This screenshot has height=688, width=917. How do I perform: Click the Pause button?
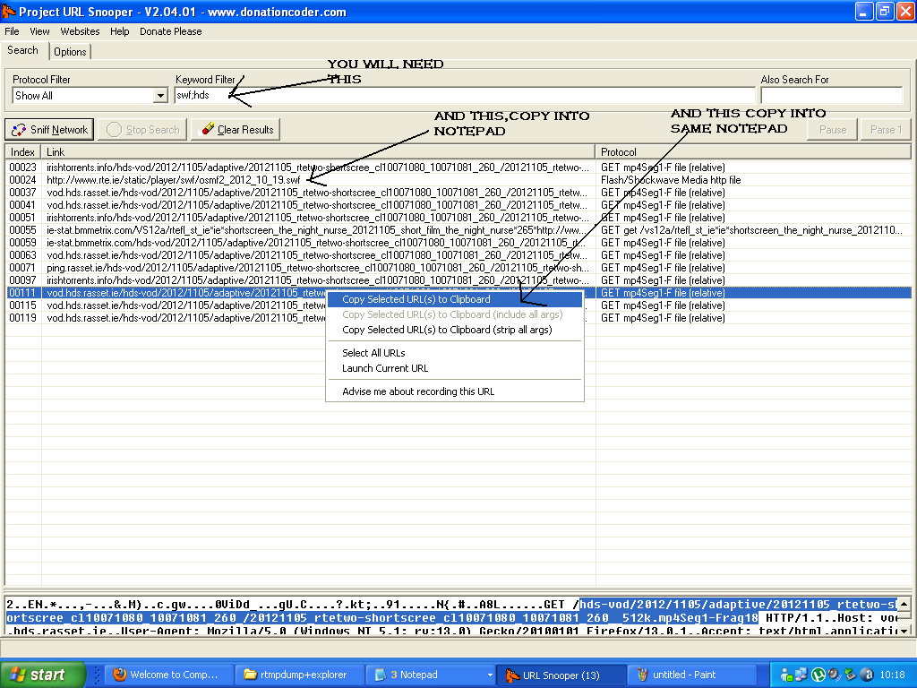point(832,129)
